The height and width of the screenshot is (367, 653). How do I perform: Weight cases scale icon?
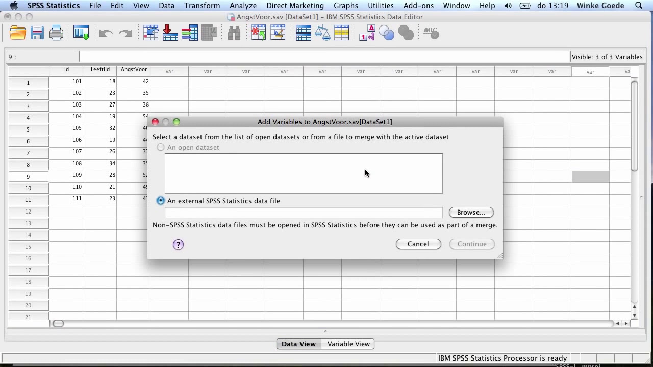click(x=322, y=33)
